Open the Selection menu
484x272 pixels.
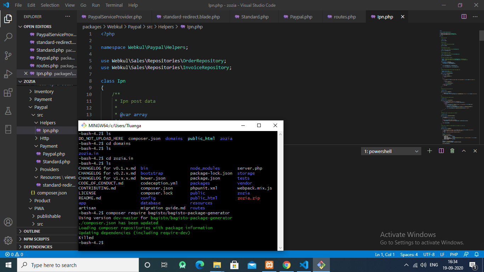click(x=50, y=5)
